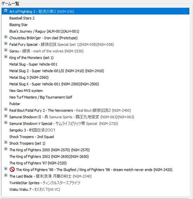Select Metal Slug X (NGM-2500)
The height and width of the screenshot is (199, 193).
[x=54, y=84]
